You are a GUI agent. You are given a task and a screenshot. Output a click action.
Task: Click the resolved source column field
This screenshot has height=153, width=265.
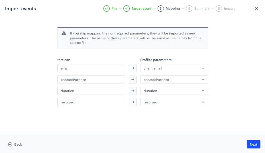(91, 102)
